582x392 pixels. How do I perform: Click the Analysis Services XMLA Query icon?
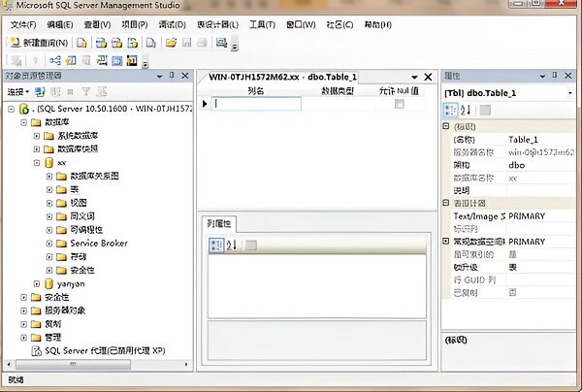(x=133, y=43)
